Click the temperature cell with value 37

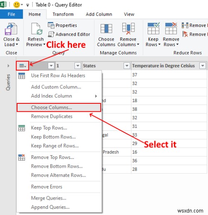pos(169,75)
